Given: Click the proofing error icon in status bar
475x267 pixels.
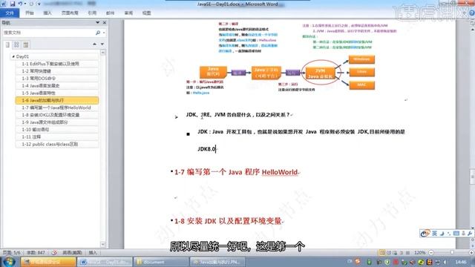Looking at the screenshot, I should coord(54,252).
